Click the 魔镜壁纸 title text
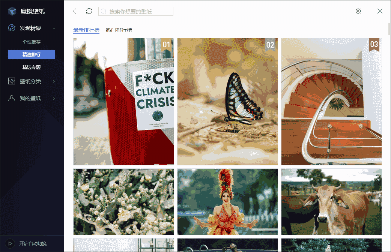Viewport: 391px width, 252px height. click(x=33, y=12)
